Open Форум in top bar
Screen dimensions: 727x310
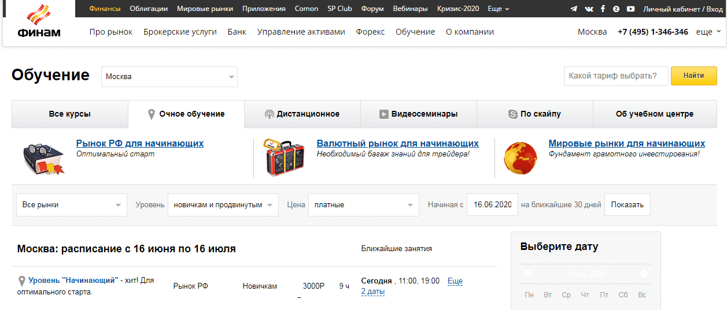(x=372, y=9)
